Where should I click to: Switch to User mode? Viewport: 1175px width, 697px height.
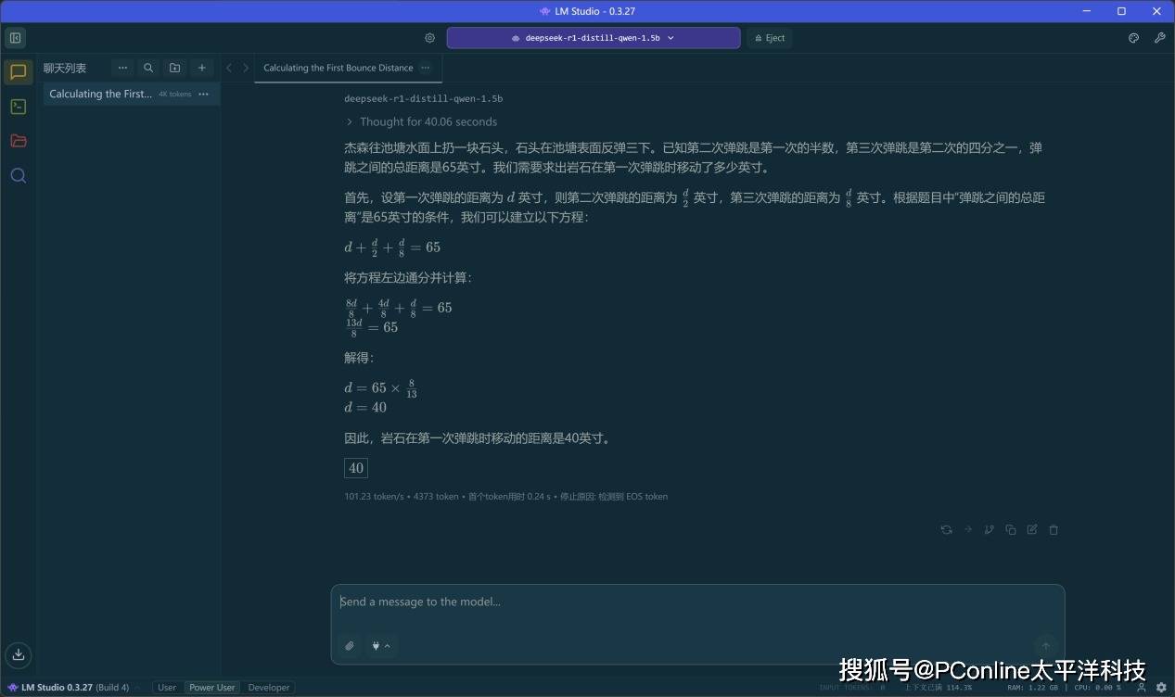(x=167, y=688)
